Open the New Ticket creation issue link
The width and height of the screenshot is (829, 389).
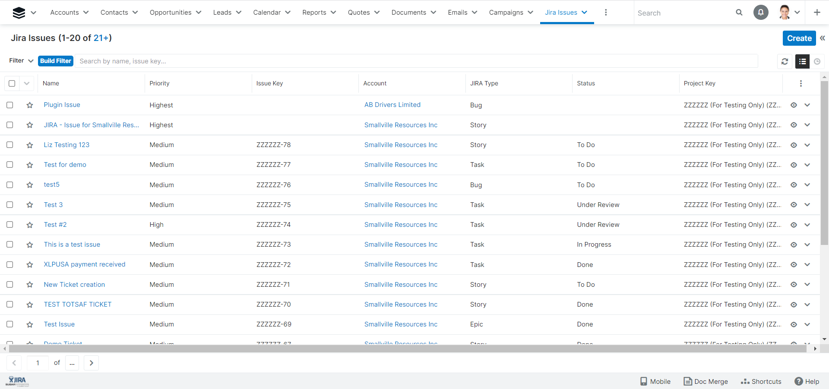pyautogui.click(x=74, y=285)
